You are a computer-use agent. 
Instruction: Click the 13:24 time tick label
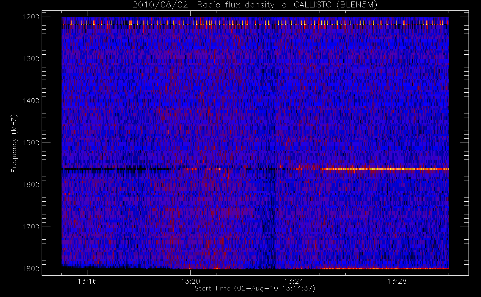(294, 281)
